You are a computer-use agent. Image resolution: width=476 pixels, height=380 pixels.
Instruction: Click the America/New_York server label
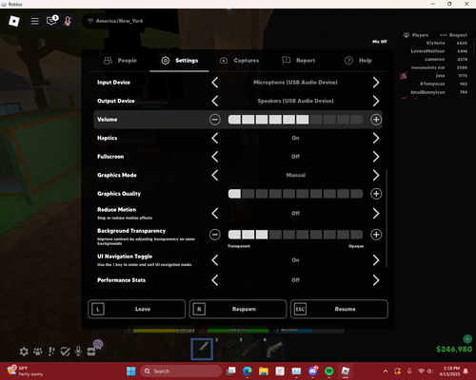(x=119, y=21)
